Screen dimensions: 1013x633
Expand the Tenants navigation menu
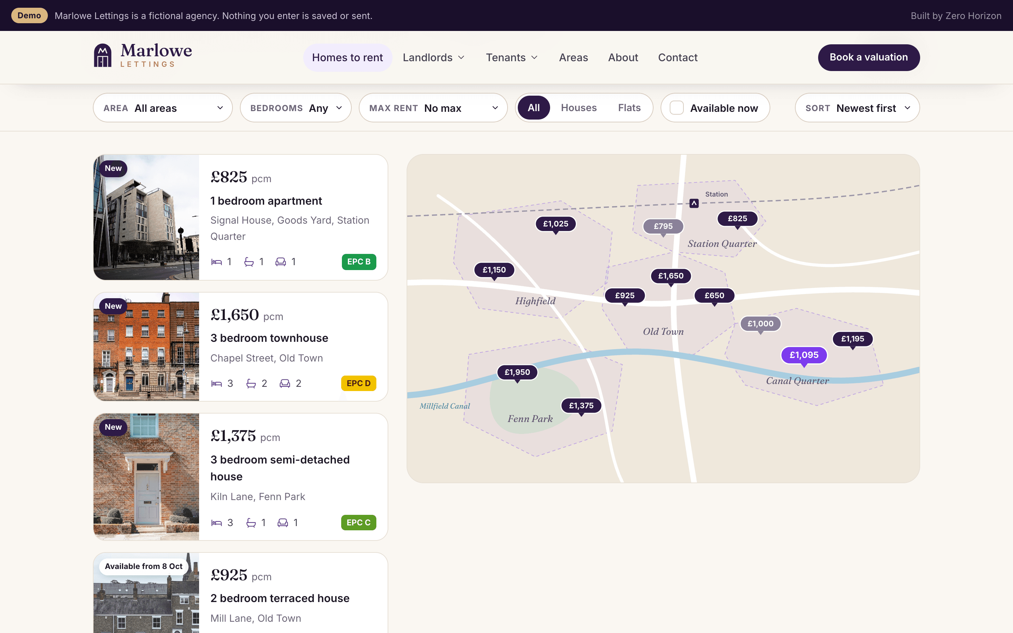tap(511, 57)
